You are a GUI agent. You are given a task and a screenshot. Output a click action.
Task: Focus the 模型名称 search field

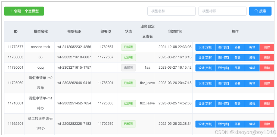click(x=171, y=11)
